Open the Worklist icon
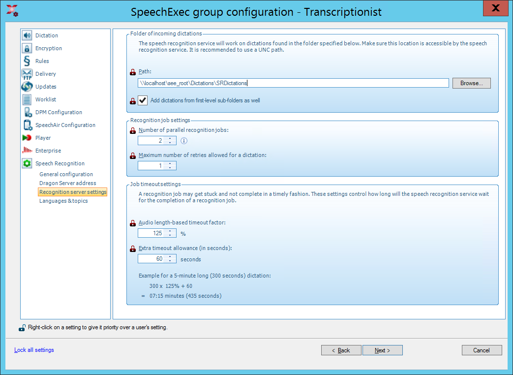The height and width of the screenshot is (375, 513). pyautogui.click(x=27, y=99)
